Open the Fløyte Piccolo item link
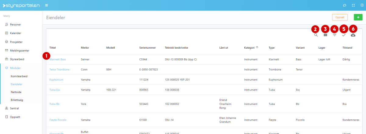The height and width of the screenshot is (134, 366). click(58, 120)
